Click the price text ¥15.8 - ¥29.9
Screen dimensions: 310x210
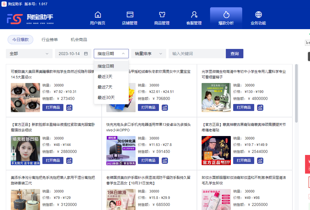coord(160,197)
